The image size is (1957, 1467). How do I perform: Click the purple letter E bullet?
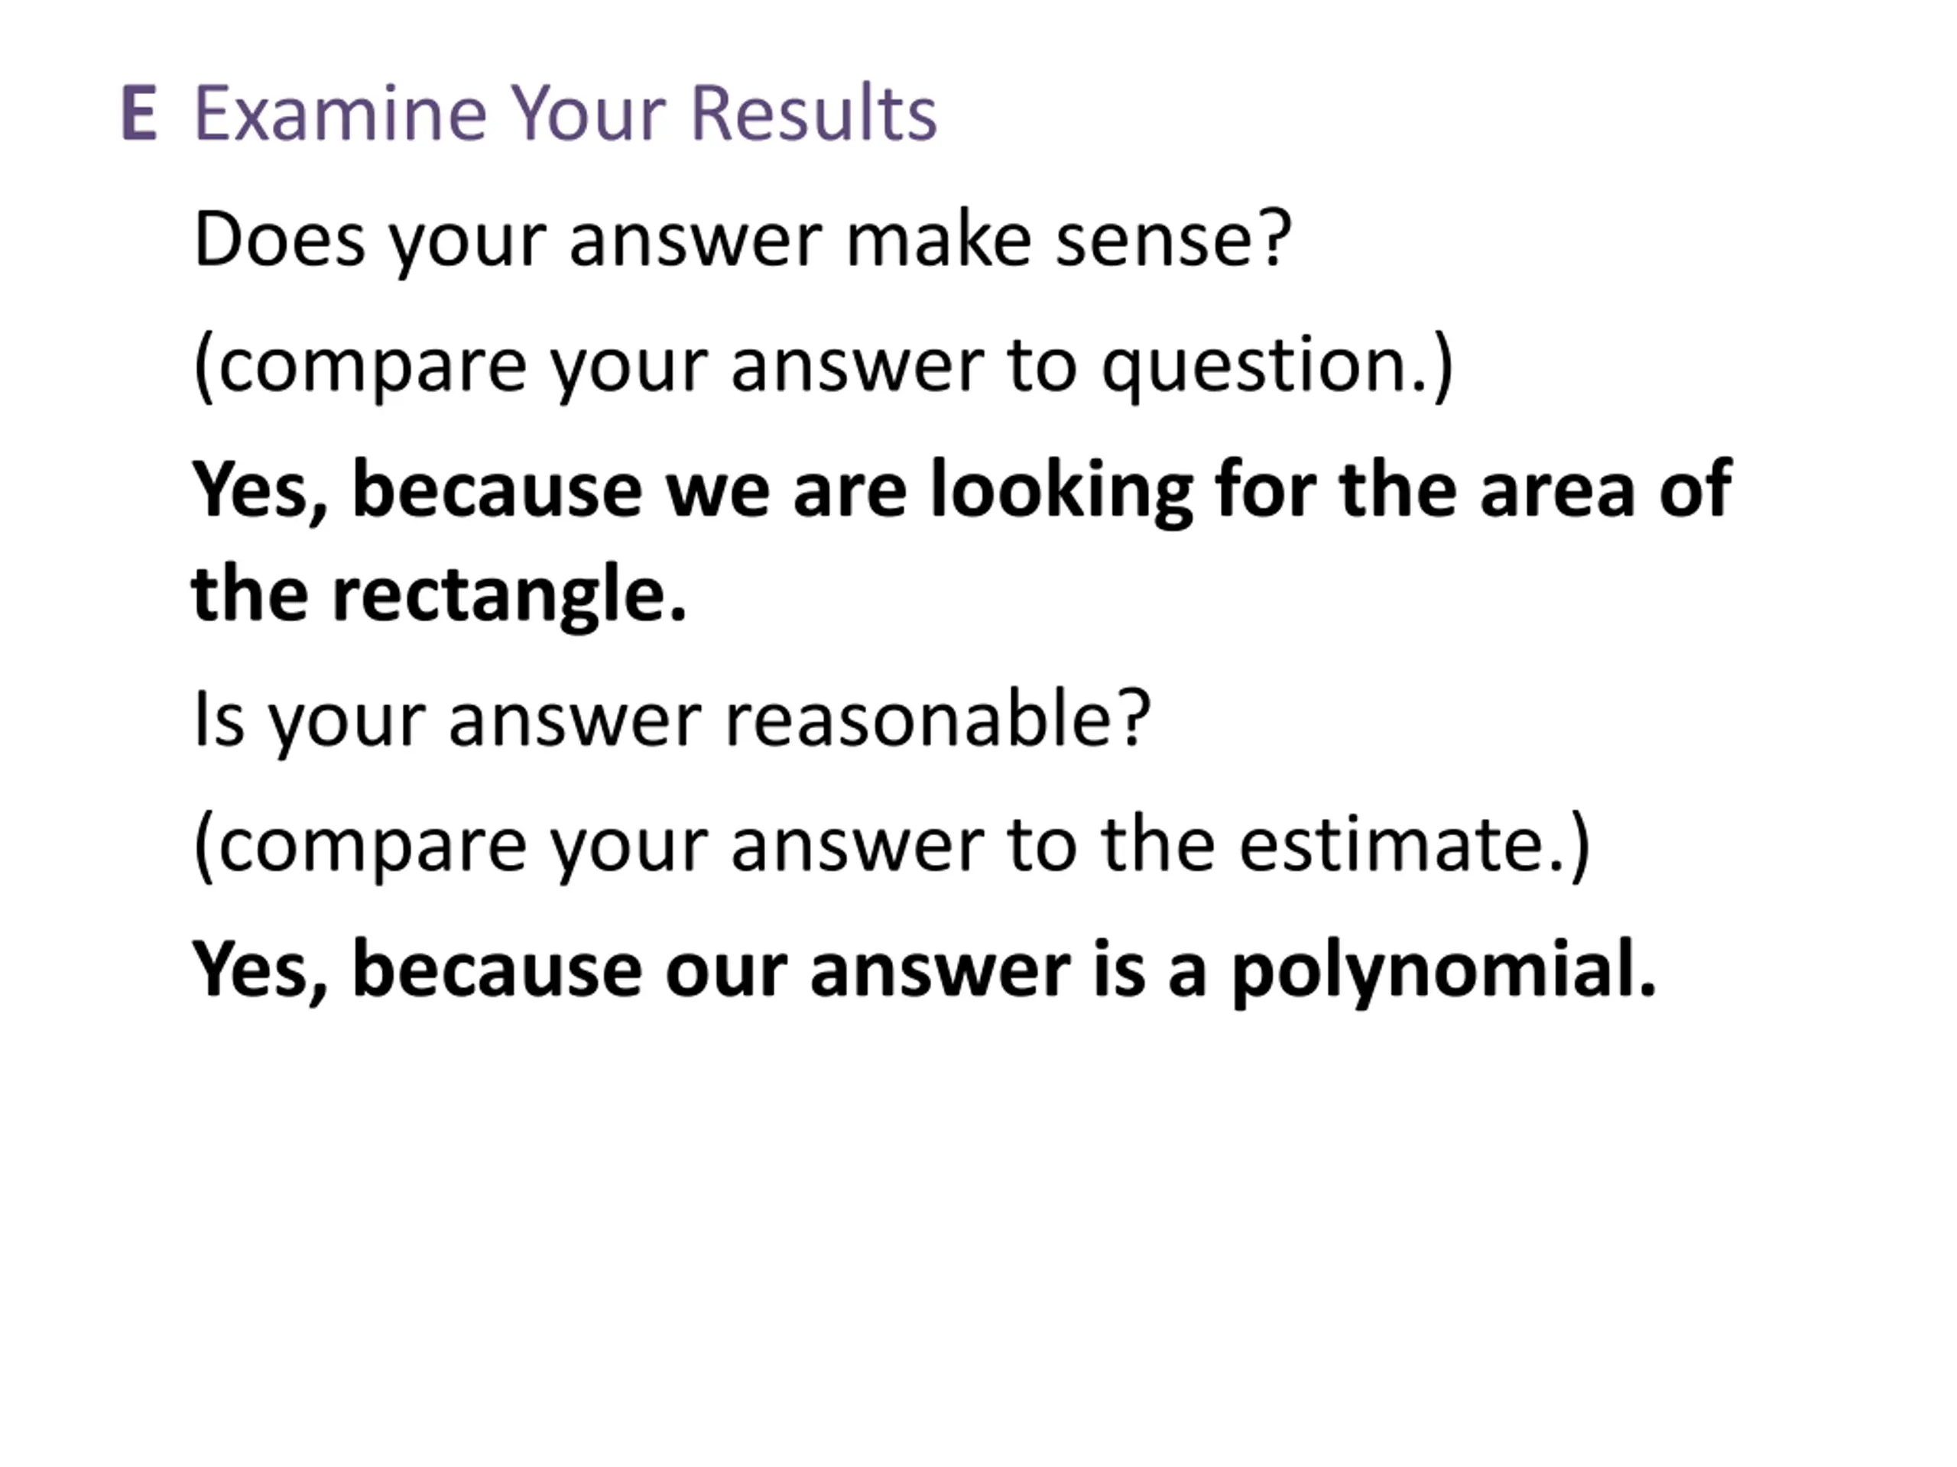pos(140,113)
